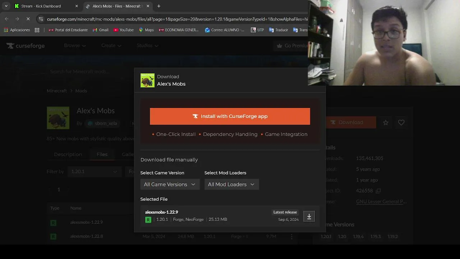Screen dimensions: 460x259
Task: Click Type column header in files table
Action: [x=55, y=208]
